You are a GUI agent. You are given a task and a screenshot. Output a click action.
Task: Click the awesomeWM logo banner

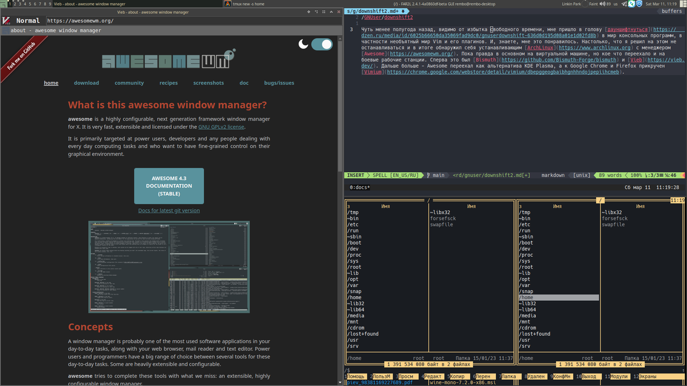(x=169, y=59)
